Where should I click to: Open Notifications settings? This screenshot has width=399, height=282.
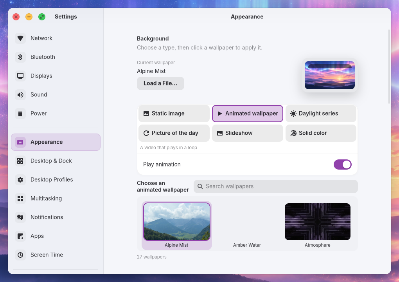point(56,217)
